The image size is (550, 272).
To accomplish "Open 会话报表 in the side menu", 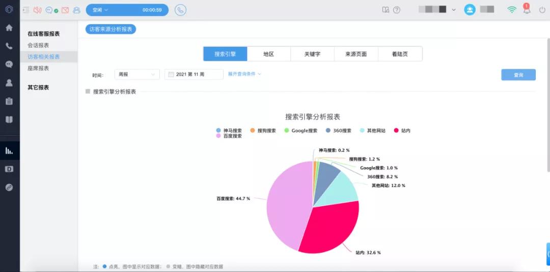I will pyautogui.click(x=38, y=45).
